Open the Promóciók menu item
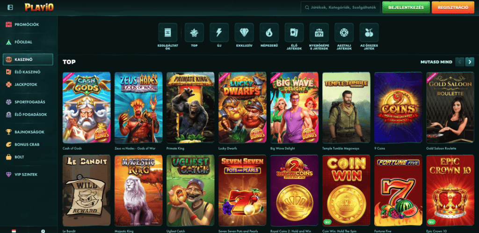The image size is (479, 233). click(28, 24)
